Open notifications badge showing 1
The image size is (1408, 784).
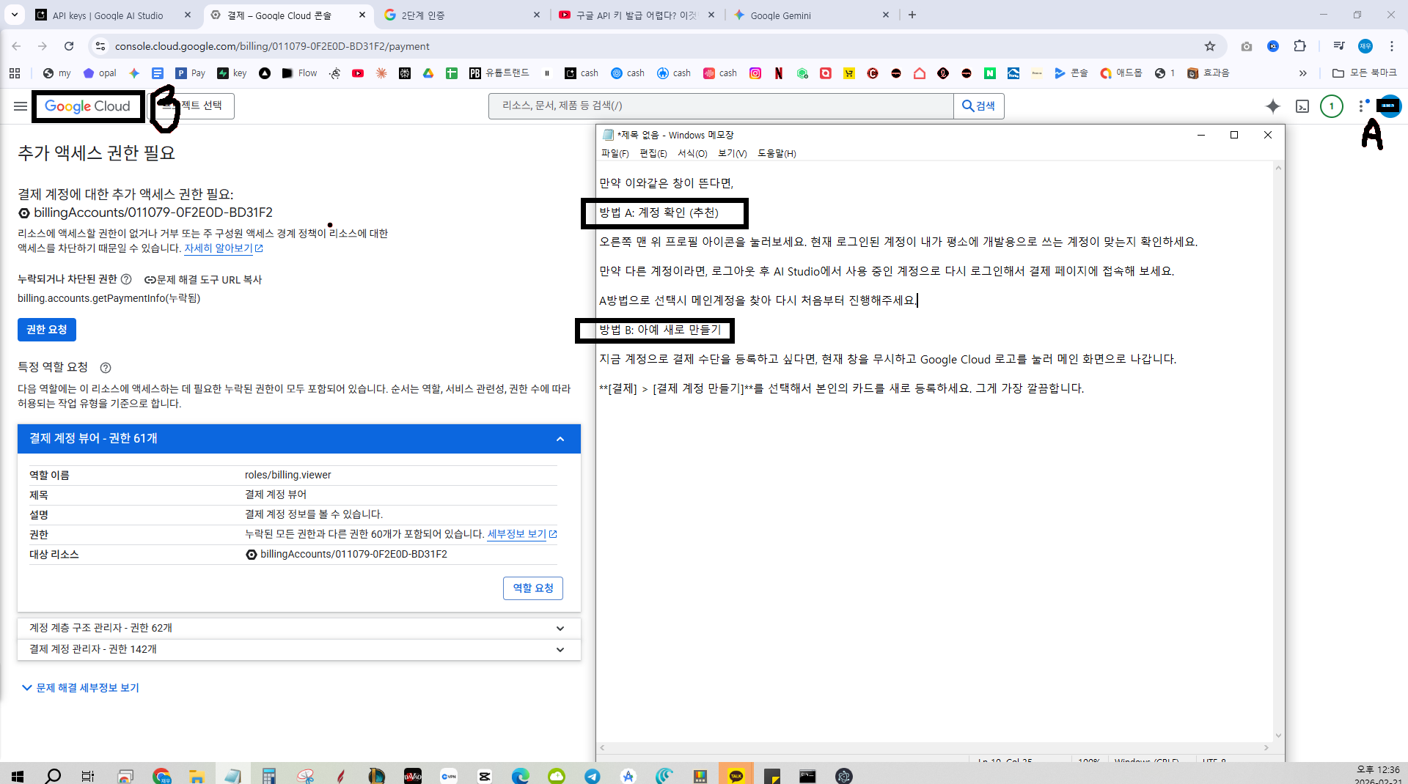point(1332,106)
